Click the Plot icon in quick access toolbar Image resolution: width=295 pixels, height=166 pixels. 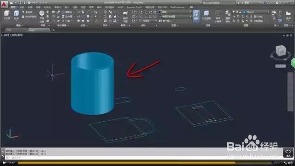click(29, 3)
